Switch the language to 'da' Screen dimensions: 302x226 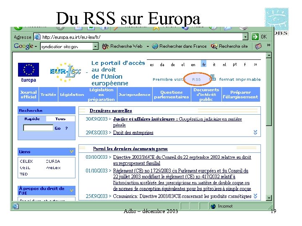(x=162, y=65)
